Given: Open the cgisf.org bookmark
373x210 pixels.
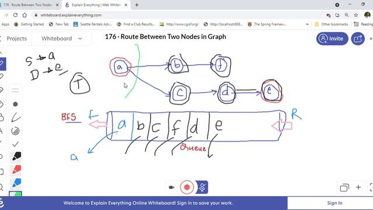Looking at the screenshot, I should [x=179, y=24].
